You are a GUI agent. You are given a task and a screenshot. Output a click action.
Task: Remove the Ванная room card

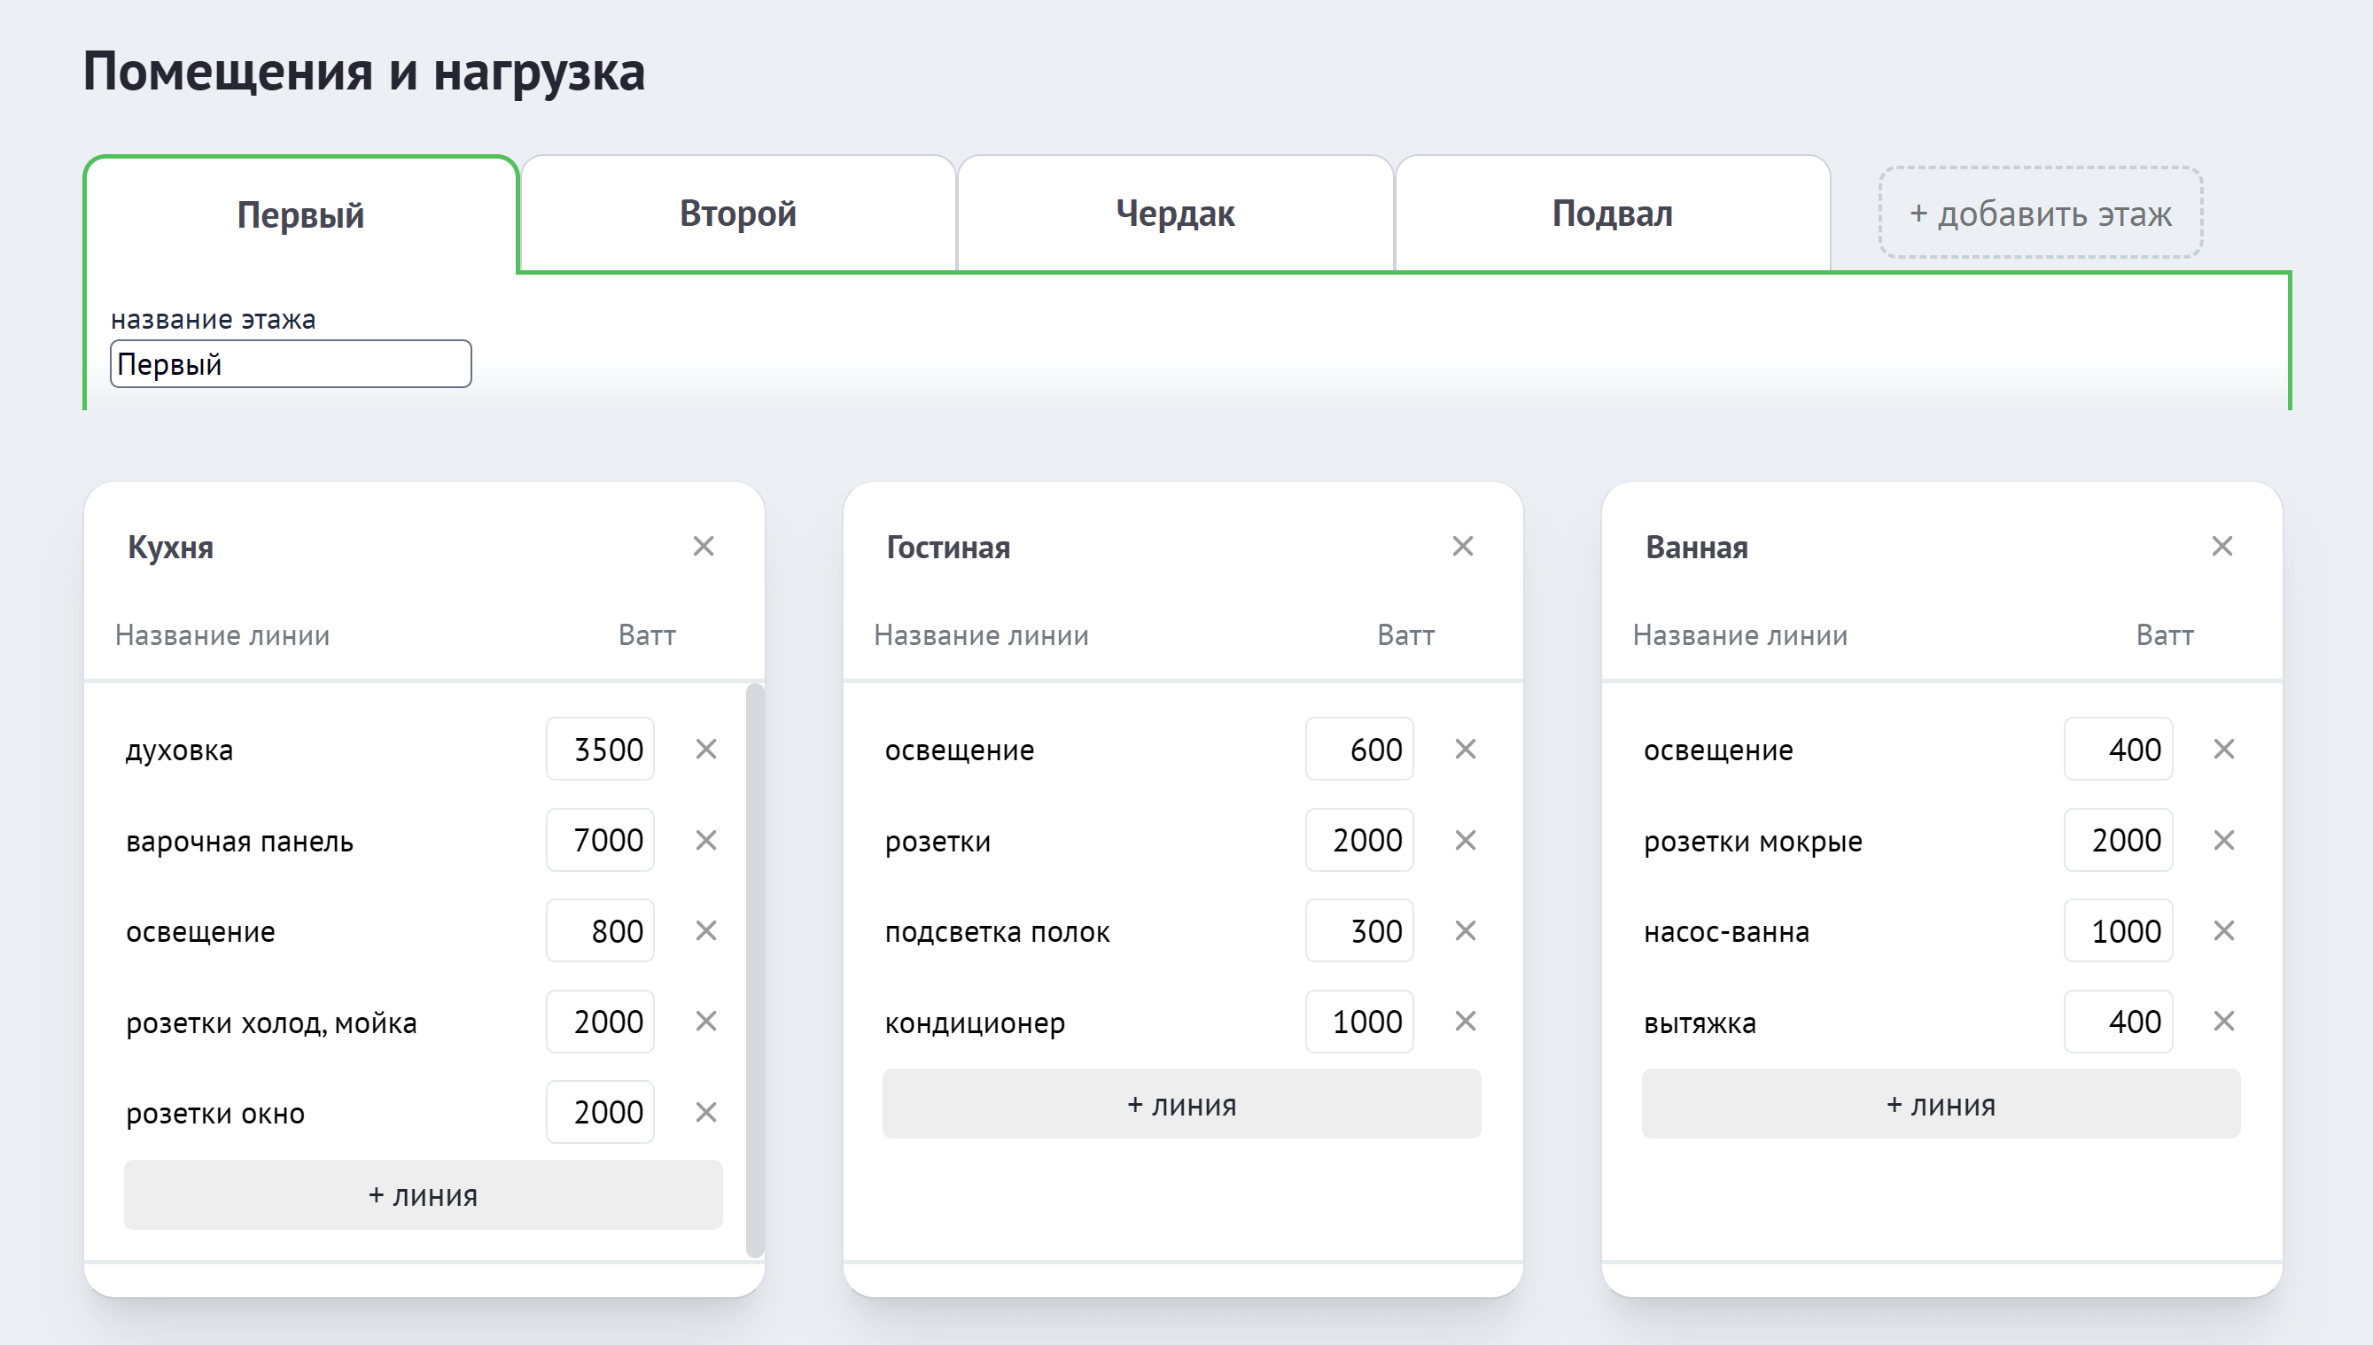point(2222,546)
